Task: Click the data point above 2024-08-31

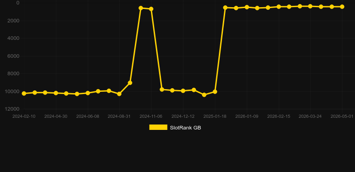Action: click(119, 94)
